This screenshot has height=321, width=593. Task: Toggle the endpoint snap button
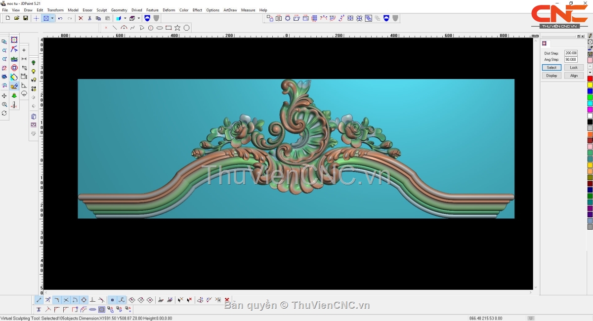(39, 300)
